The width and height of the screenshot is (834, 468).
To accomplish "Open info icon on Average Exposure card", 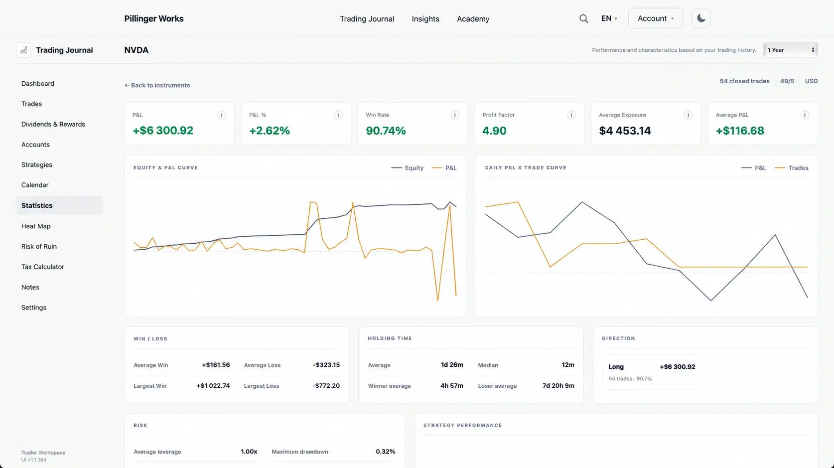I will [x=688, y=115].
